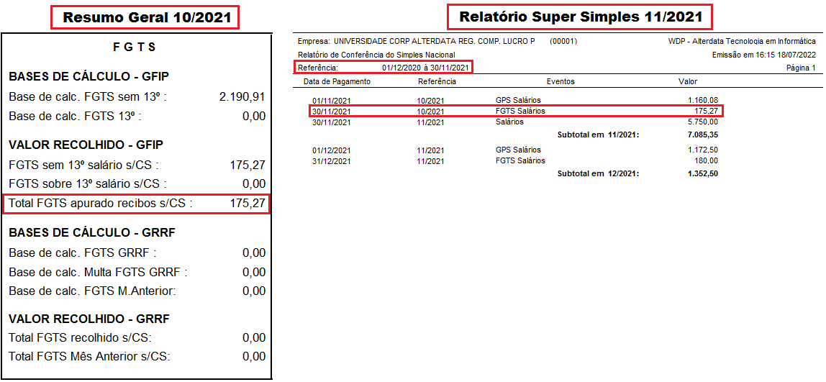Click the 2.190,91 base value
Viewport: 826px width, 382px height.
242,97
